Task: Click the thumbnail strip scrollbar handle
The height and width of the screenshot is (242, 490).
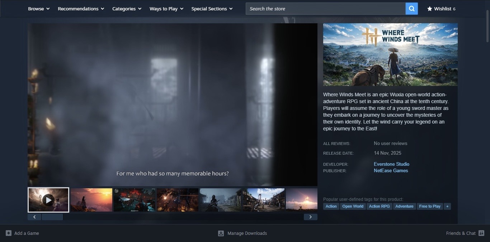Action: coord(52,217)
